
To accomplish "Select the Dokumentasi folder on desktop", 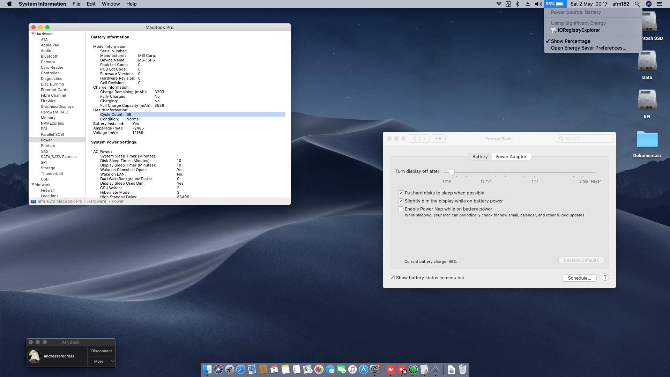I will [x=647, y=144].
